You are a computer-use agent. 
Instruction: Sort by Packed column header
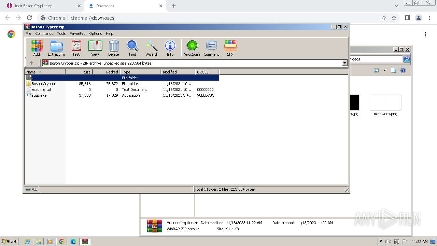pyautogui.click(x=107, y=72)
